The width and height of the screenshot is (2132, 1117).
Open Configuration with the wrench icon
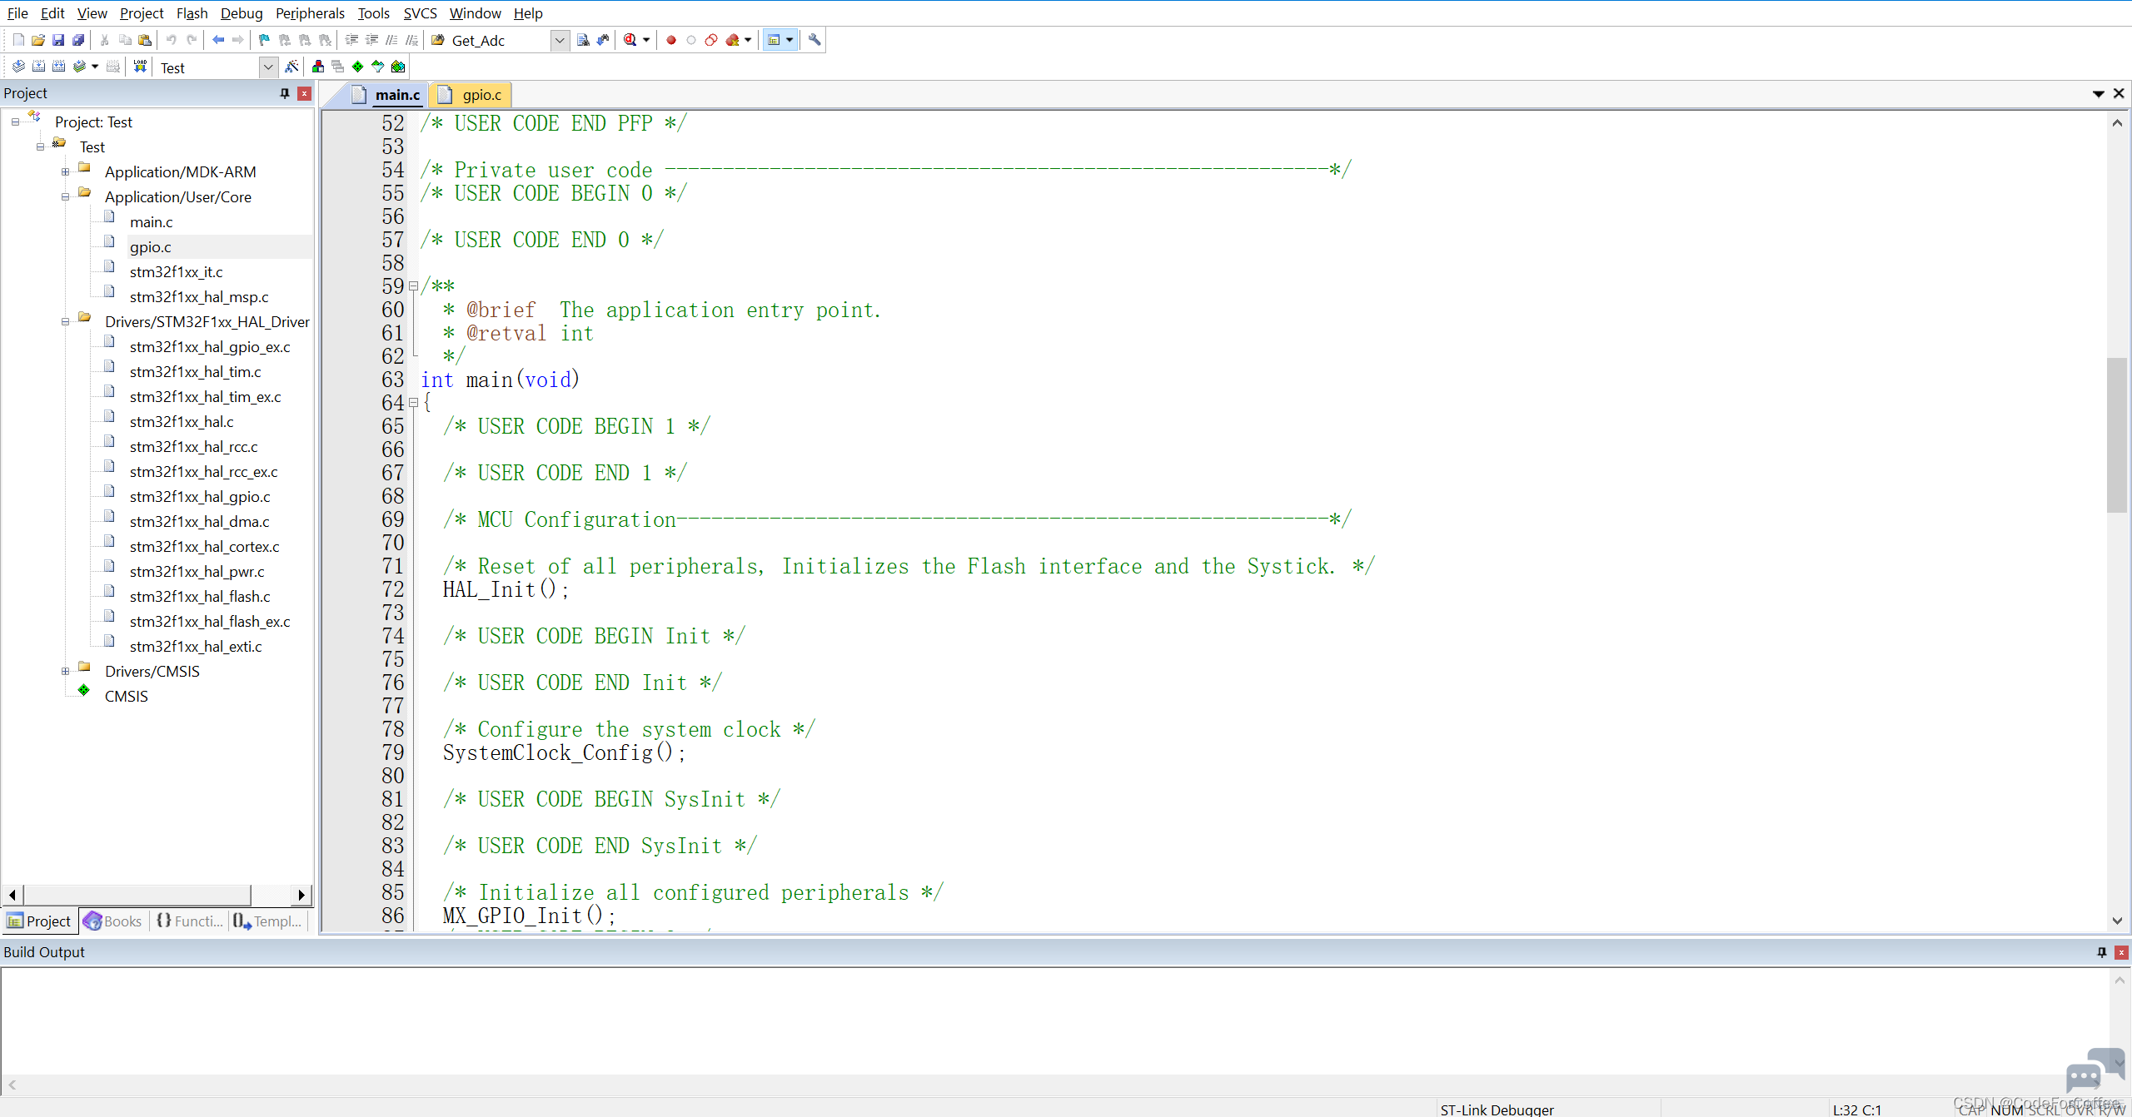pos(814,40)
